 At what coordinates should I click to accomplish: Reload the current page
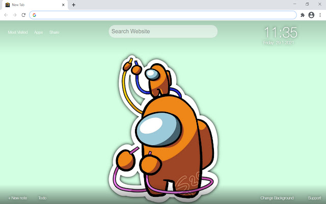(23, 15)
